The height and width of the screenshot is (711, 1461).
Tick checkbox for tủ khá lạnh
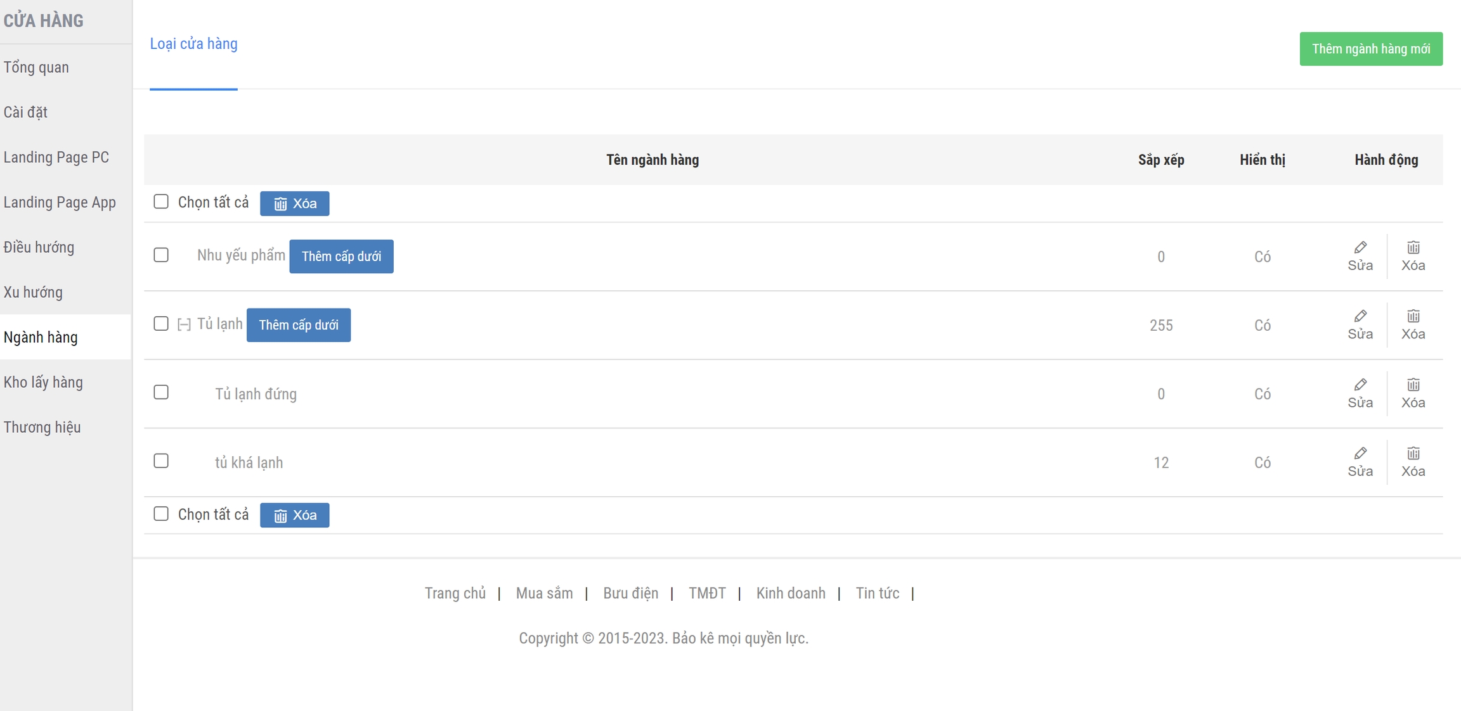[161, 461]
